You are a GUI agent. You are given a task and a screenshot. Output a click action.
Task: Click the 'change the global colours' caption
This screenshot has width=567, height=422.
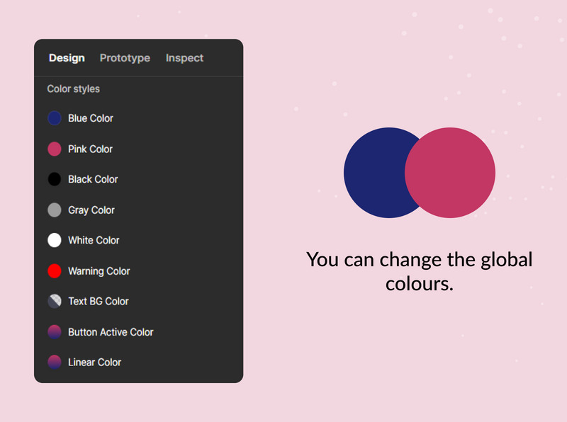point(419,271)
